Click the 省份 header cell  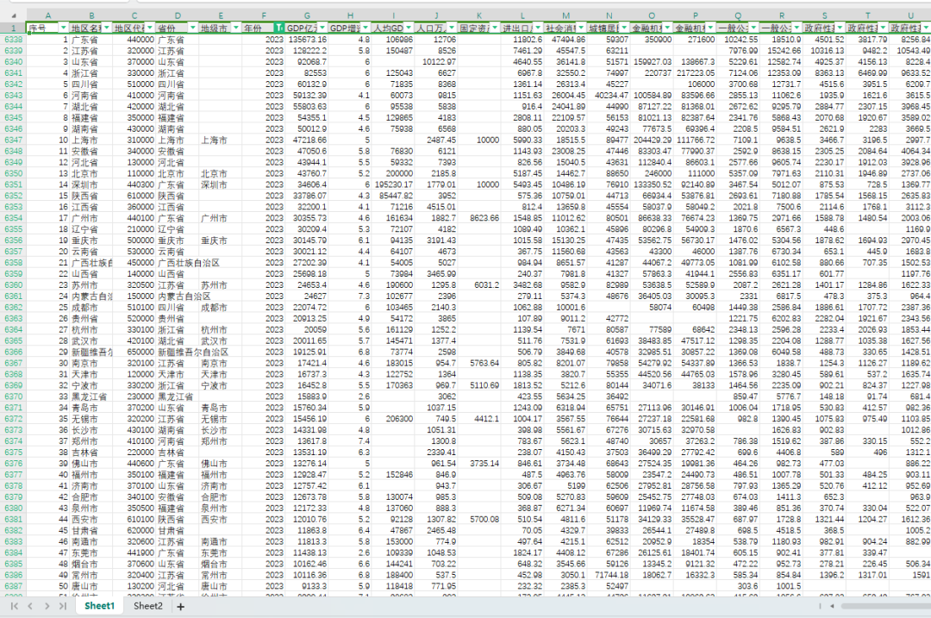(178, 28)
